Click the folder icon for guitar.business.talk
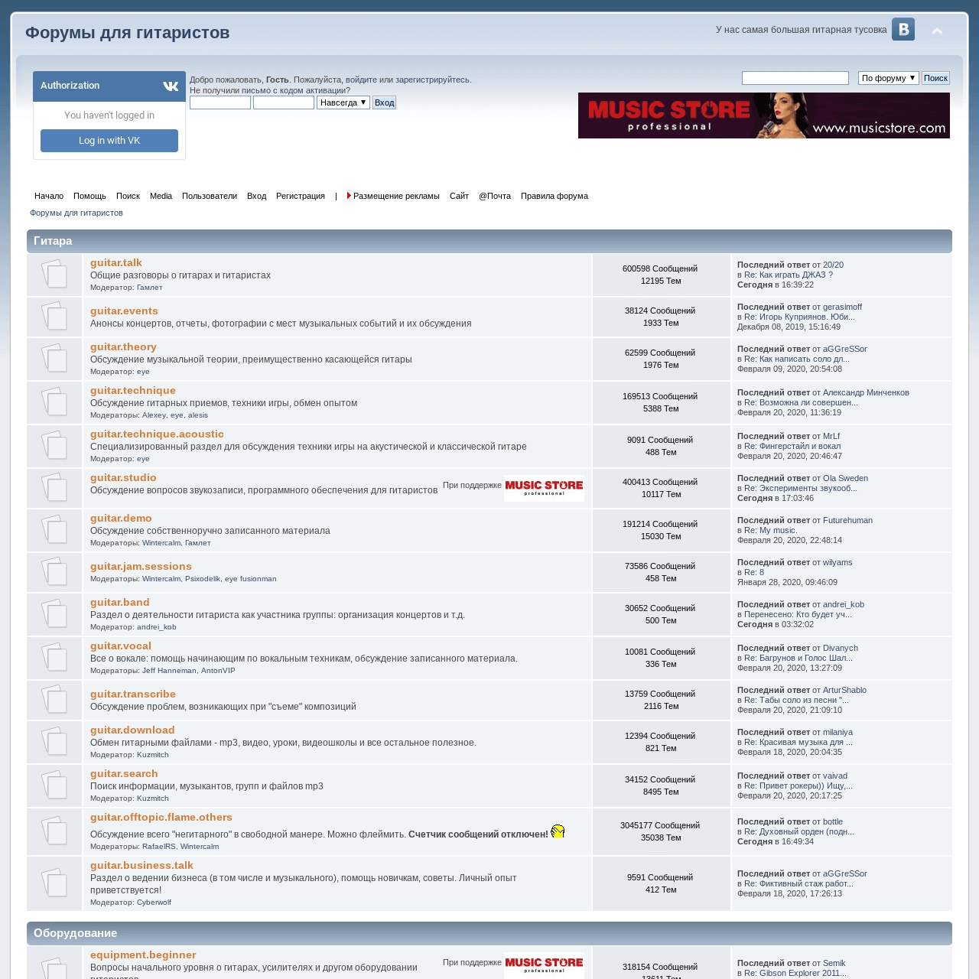This screenshot has height=979, width=979. point(54,883)
